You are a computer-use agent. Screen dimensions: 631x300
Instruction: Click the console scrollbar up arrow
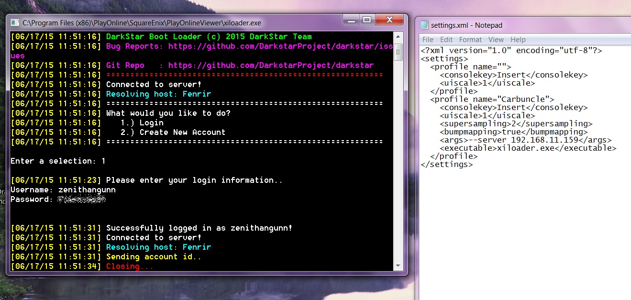398,36
